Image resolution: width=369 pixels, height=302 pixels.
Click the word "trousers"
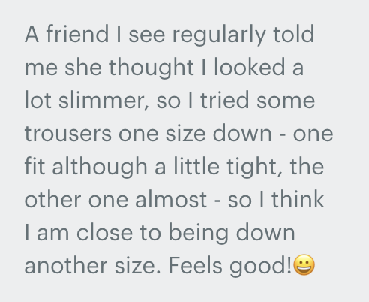click(x=68, y=134)
